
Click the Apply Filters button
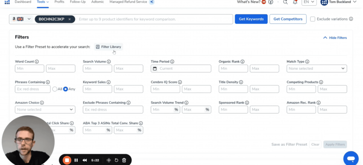pyautogui.click(x=335, y=144)
